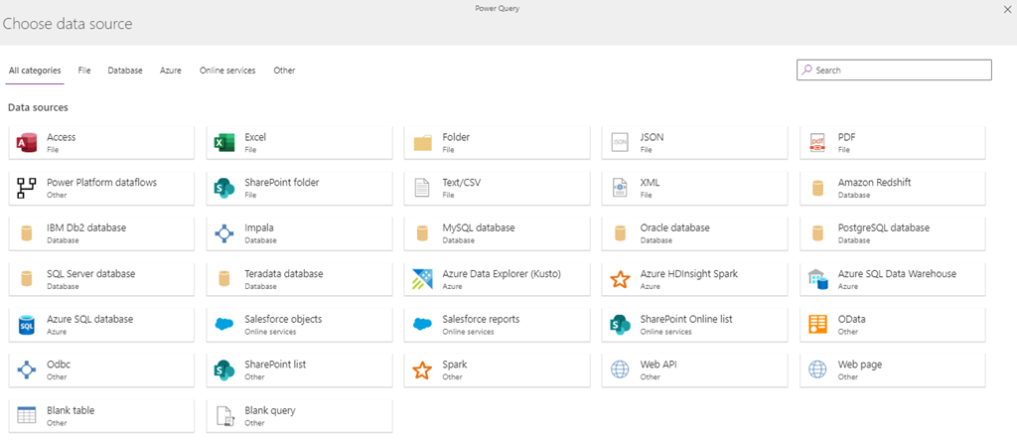Click the Amazon Redshift cylinder icon
Viewport: 1017px width, 442px height.
[x=818, y=189]
